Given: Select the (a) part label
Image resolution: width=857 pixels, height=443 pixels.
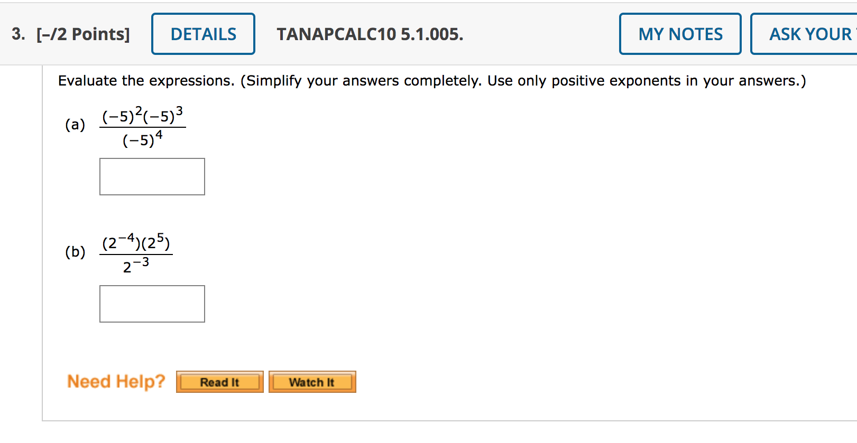Looking at the screenshot, I should (76, 125).
